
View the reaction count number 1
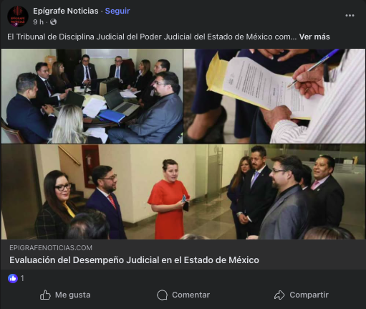tap(22, 278)
